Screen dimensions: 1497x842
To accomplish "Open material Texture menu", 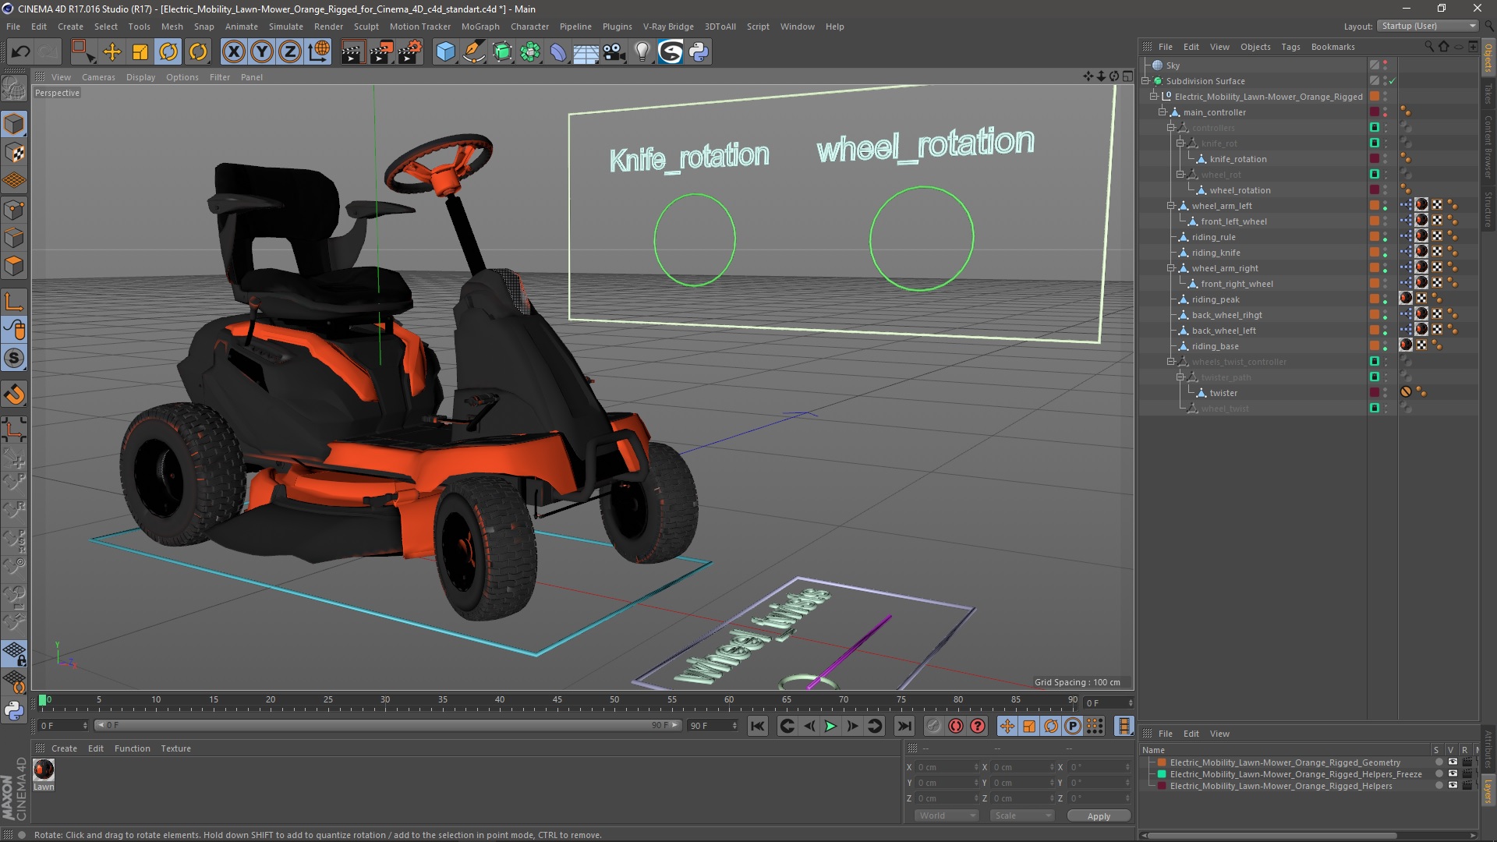I will point(175,748).
